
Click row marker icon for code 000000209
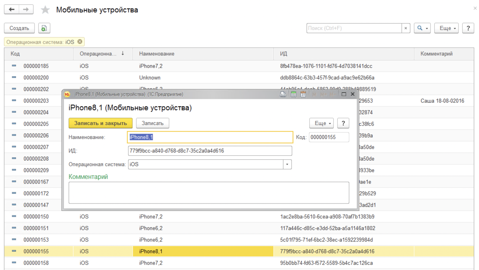pyautogui.click(x=14, y=170)
